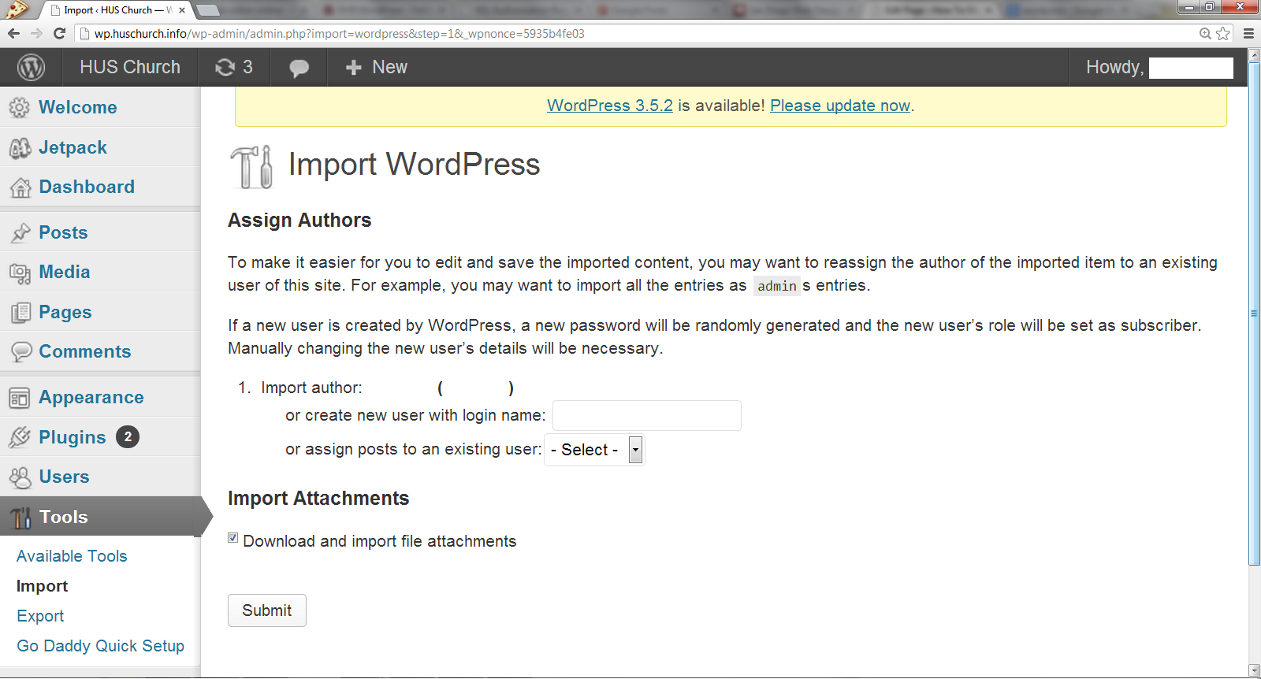This screenshot has width=1261, height=679.
Task: Click the vertical scrollbar thumb
Action: coord(1255,314)
